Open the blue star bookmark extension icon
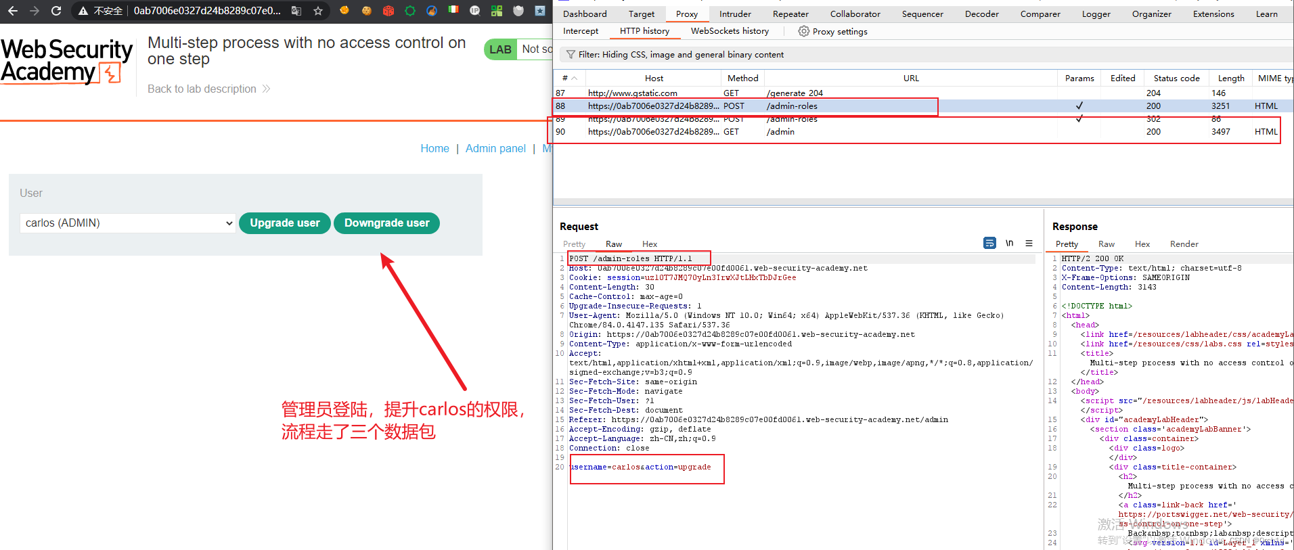Viewport: 1294px width, 550px height. point(540,11)
